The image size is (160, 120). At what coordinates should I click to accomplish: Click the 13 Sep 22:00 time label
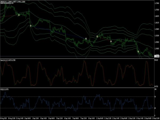[x=132, y=118]
